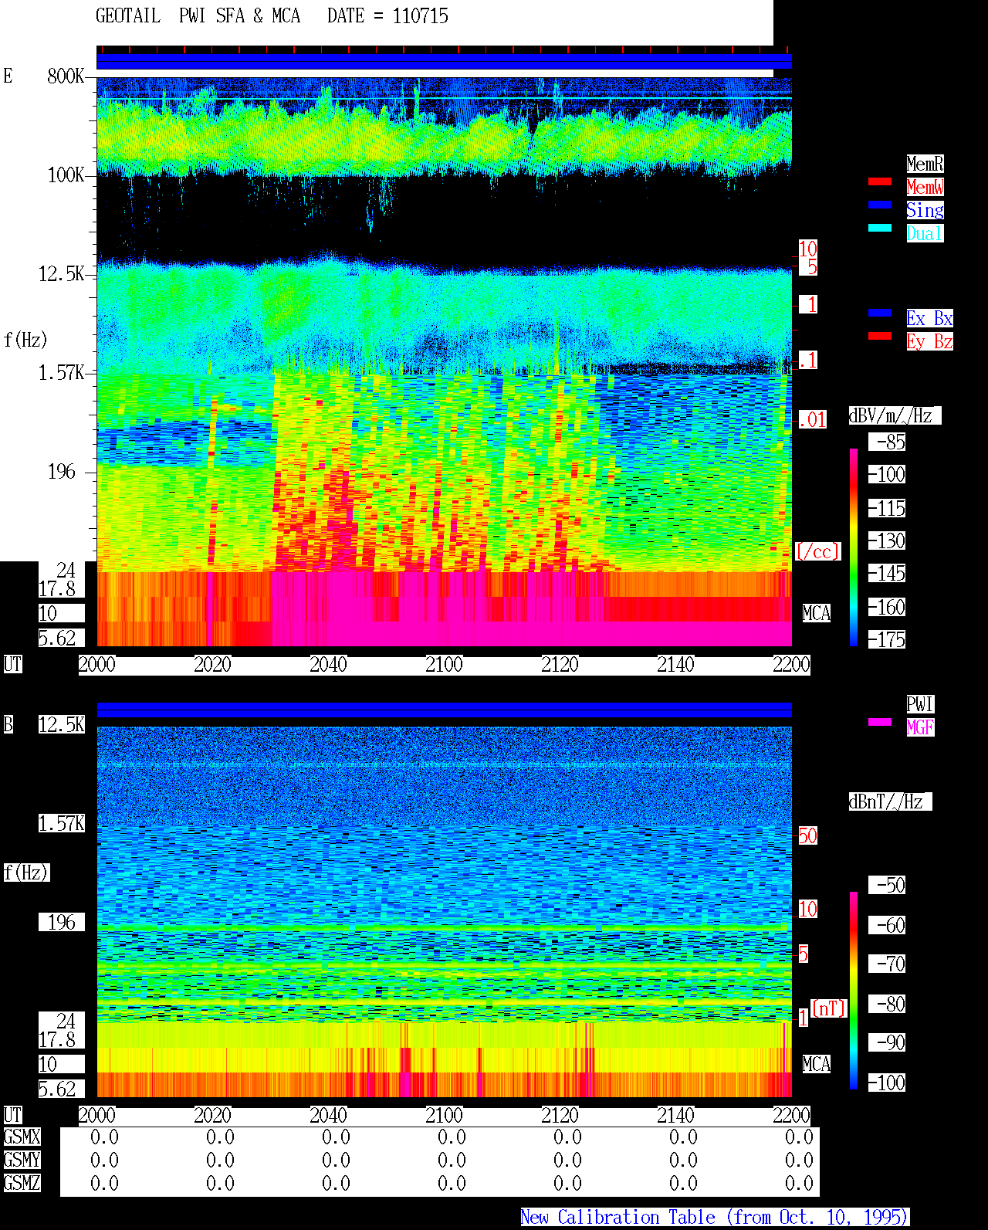Click the blue status bar above the E spectrogram
The width and height of the screenshot is (988, 1230).
pos(444,62)
